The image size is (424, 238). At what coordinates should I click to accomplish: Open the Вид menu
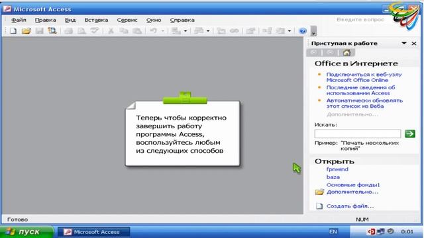70,20
